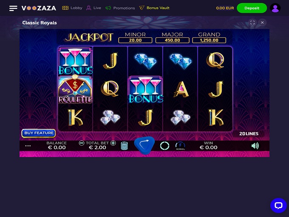Open the user profile avatar
This screenshot has width=289, height=217.
275,8
